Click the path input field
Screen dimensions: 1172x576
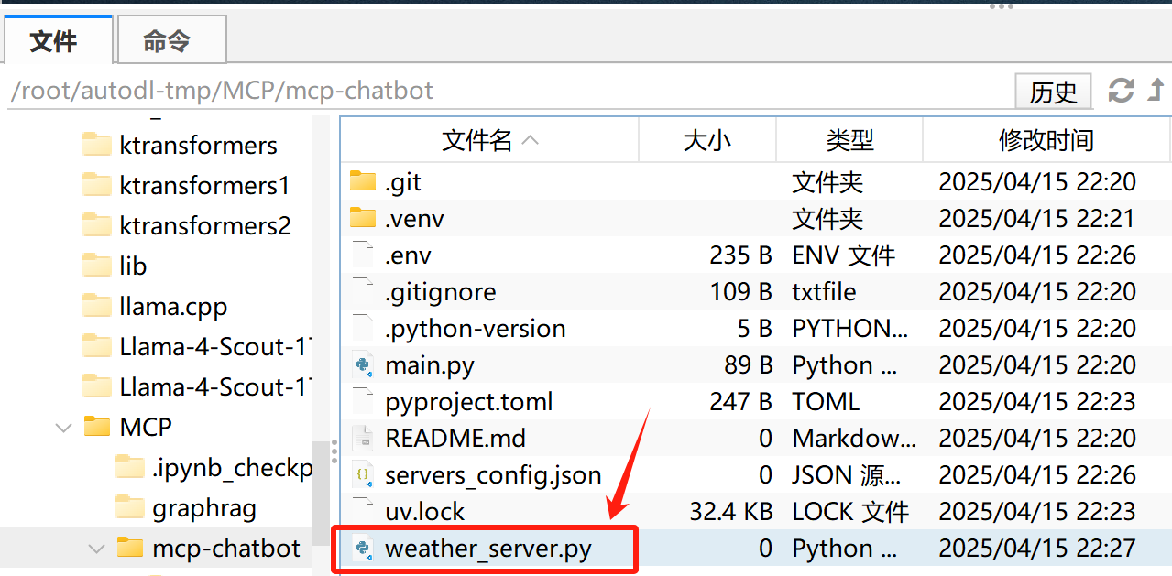(x=507, y=92)
